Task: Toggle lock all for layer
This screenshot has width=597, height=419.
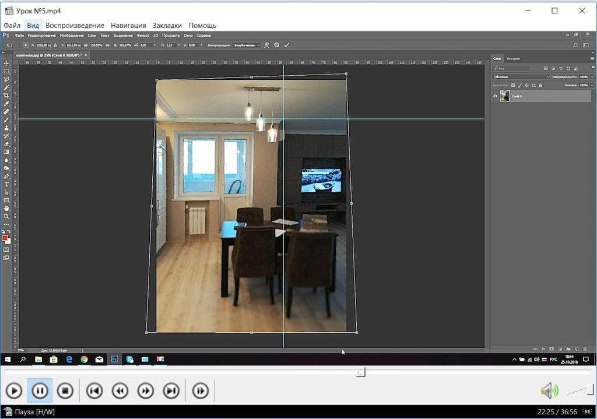Action: coord(540,85)
